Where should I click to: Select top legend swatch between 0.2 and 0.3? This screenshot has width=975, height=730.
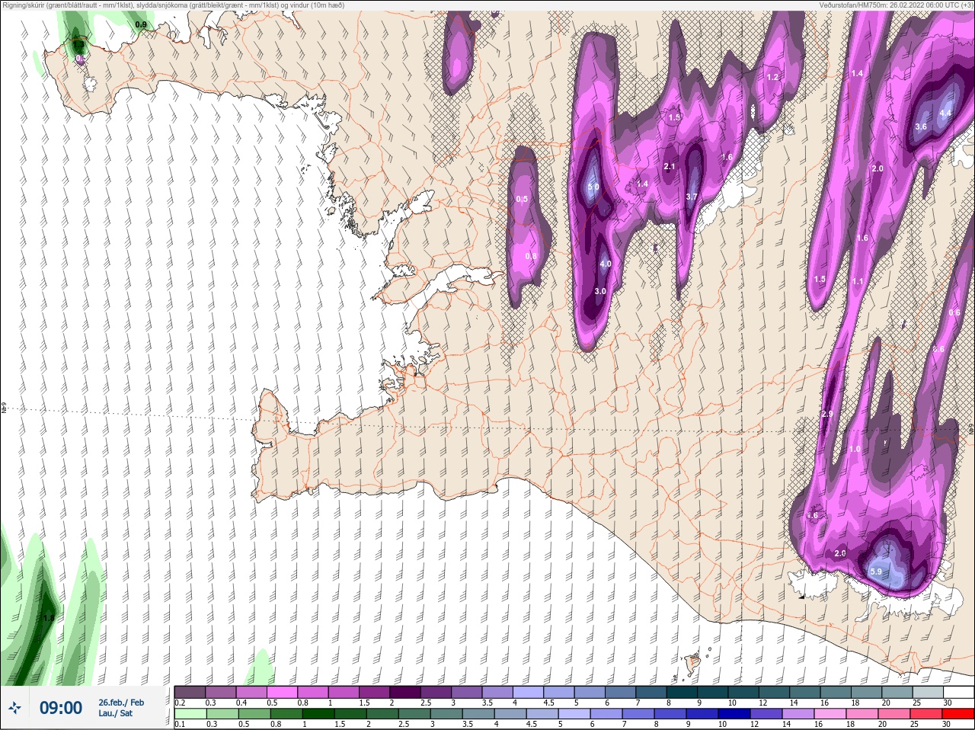[190, 692]
